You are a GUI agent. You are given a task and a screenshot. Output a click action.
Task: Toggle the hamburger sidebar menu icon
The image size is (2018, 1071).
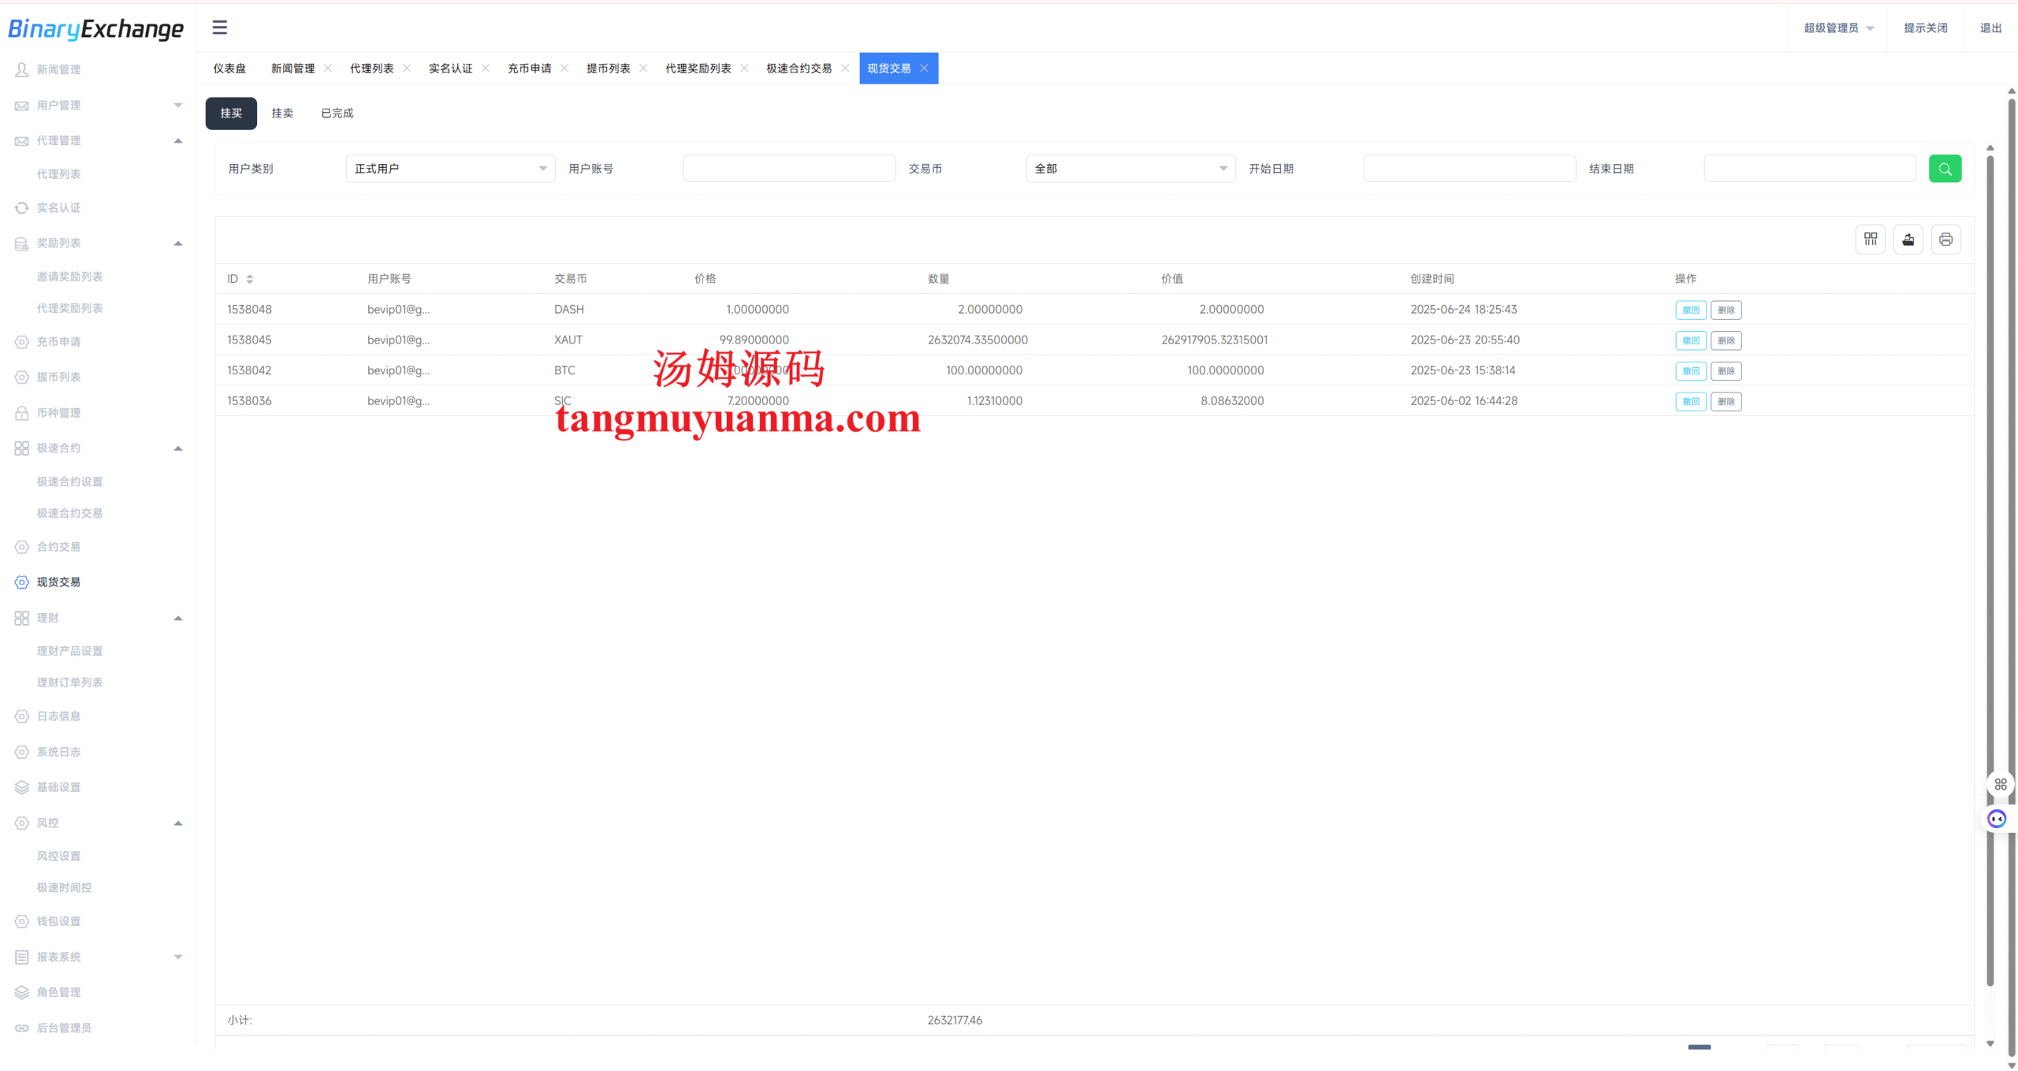click(219, 28)
